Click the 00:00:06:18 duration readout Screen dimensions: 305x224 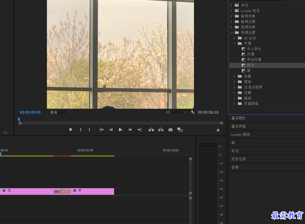(208, 112)
